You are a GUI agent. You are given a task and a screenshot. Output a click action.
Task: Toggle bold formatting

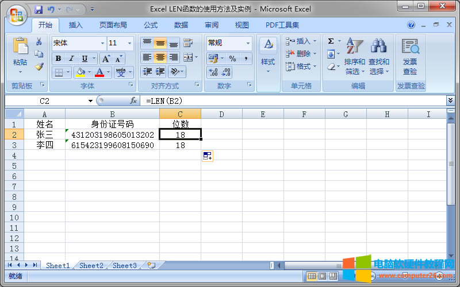point(58,59)
